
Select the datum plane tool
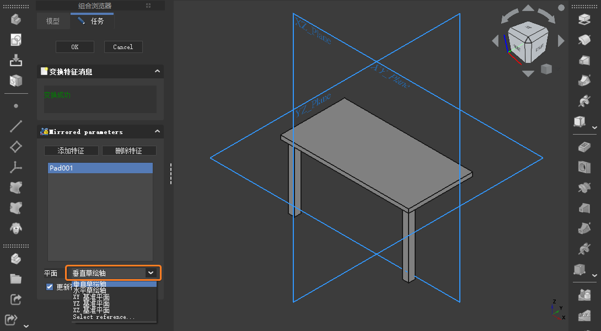tap(15, 147)
